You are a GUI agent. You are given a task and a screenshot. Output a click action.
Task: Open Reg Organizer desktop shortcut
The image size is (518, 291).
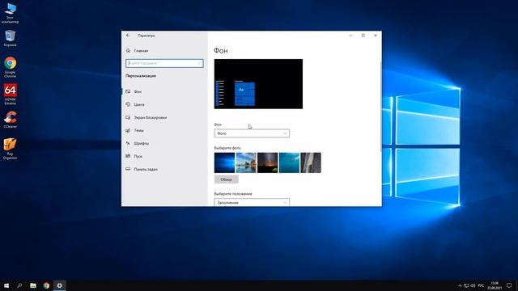pyautogui.click(x=10, y=149)
